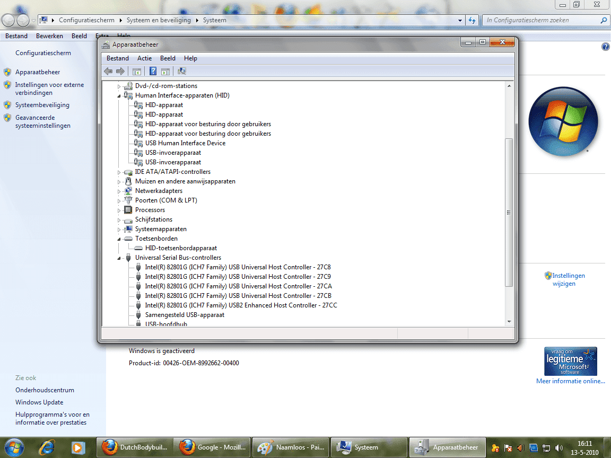Image resolution: width=611 pixels, height=458 pixels.
Task: Click the scan for hardware changes icon
Action: [x=182, y=71]
